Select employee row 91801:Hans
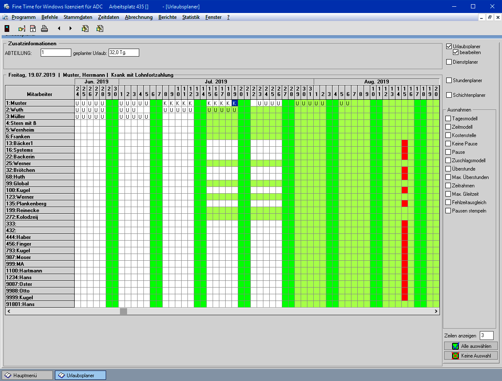Viewport: 502px width, 381px height. 40,304
